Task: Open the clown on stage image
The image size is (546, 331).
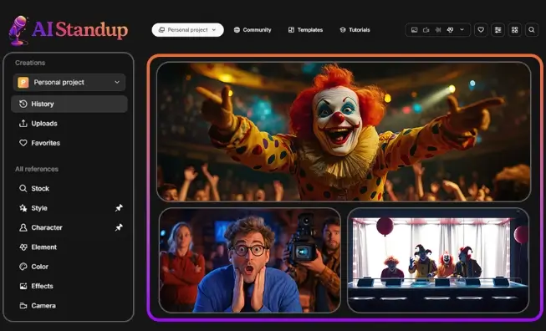Action: 344,131
